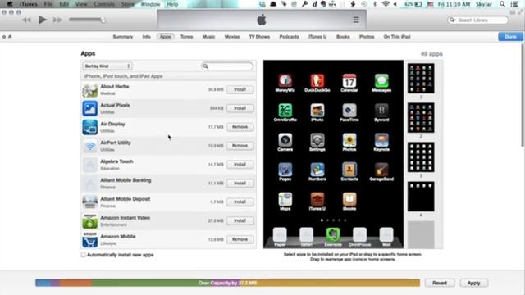
Task: Switch to the Photos tab
Action: [367, 37]
